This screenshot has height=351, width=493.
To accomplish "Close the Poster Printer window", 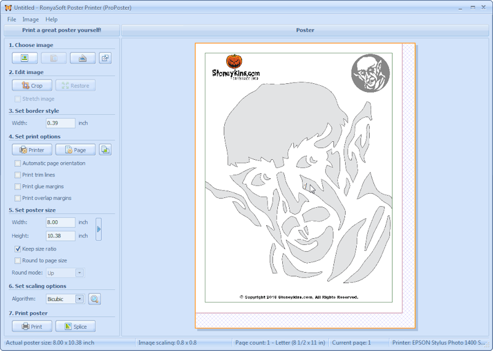I will pos(484,7).
